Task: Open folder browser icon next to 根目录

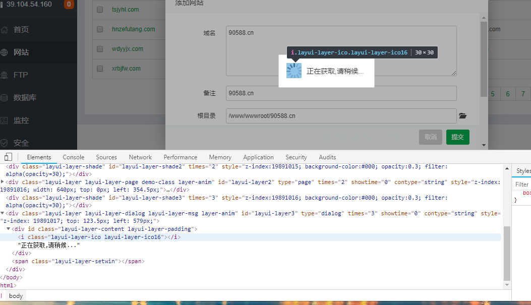Action: pyautogui.click(x=462, y=116)
